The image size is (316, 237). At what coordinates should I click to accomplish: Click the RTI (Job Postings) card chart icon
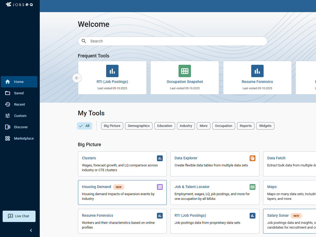[x=253, y=215]
